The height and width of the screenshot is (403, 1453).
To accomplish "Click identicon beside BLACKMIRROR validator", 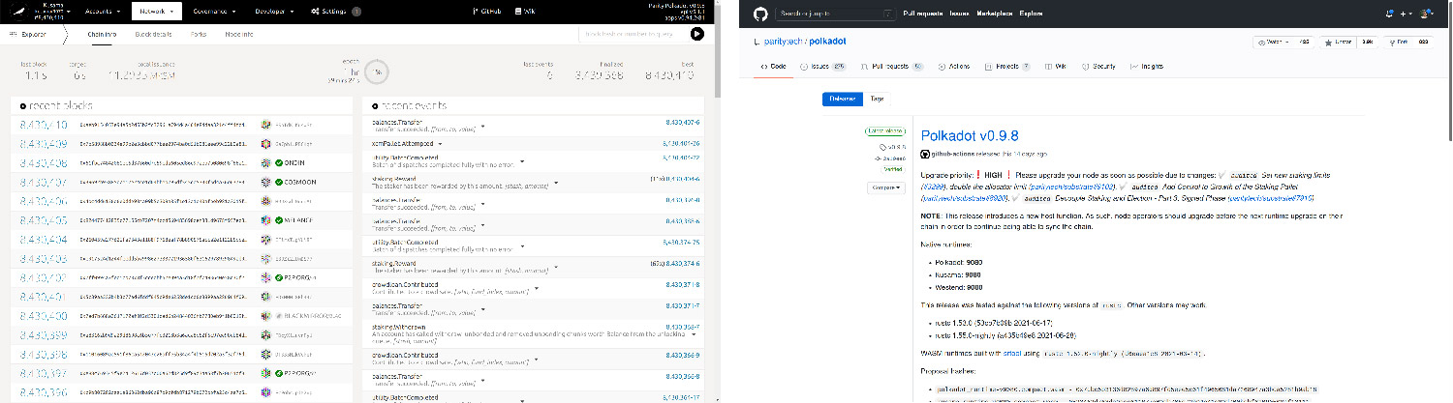I will pos(266,315).
